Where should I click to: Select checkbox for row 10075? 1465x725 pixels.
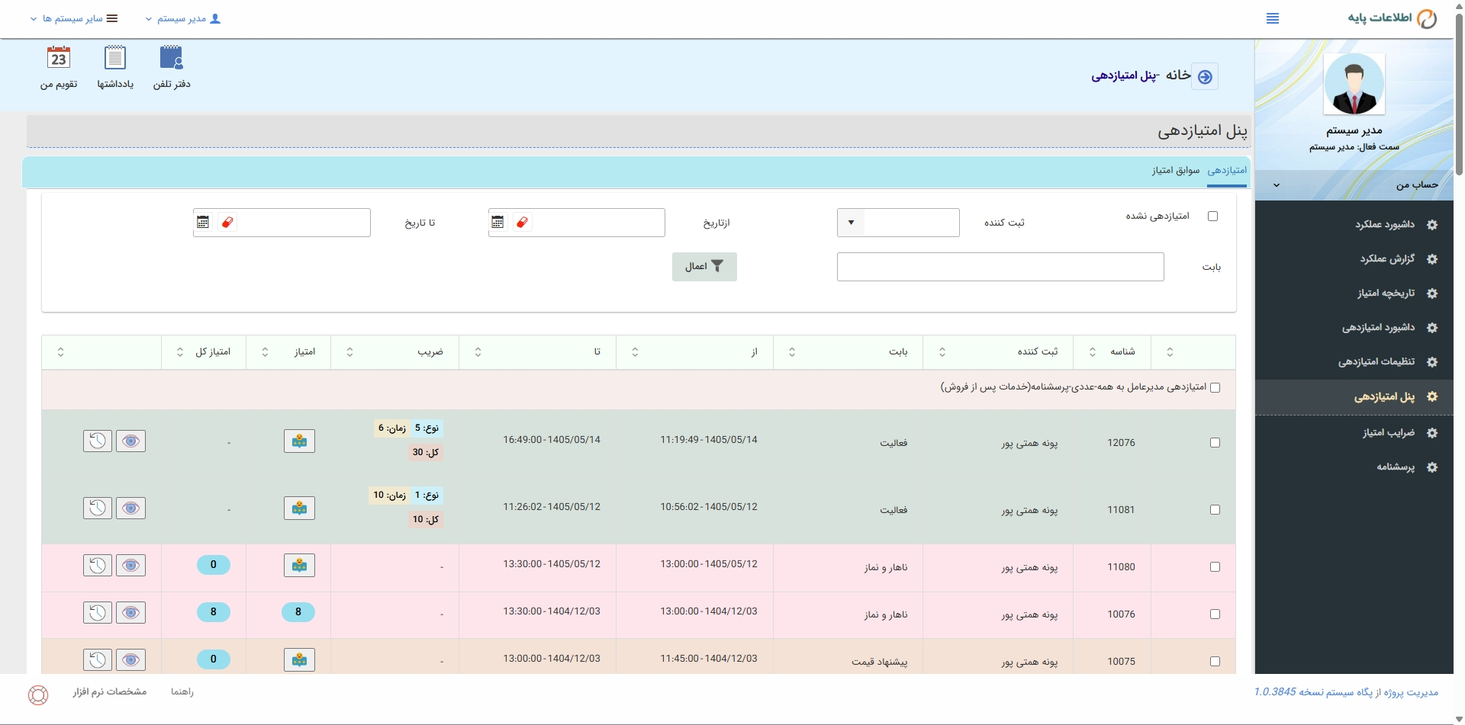click(x=1215, y=662)
